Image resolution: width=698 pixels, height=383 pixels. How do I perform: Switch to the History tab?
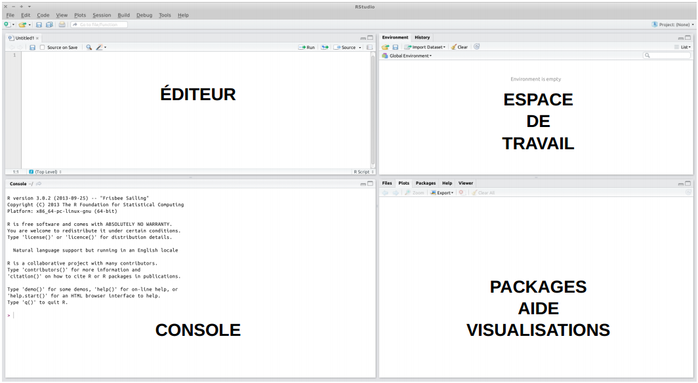tap(422, 37)
